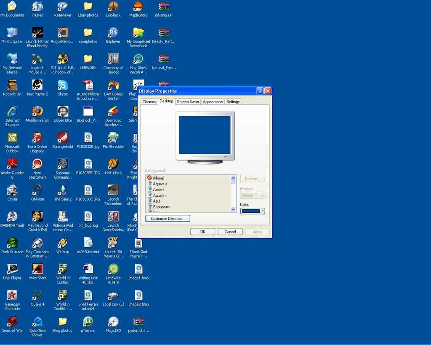Switch to the Settings tab
The image size is (431, 345).
tap(233, 102)
